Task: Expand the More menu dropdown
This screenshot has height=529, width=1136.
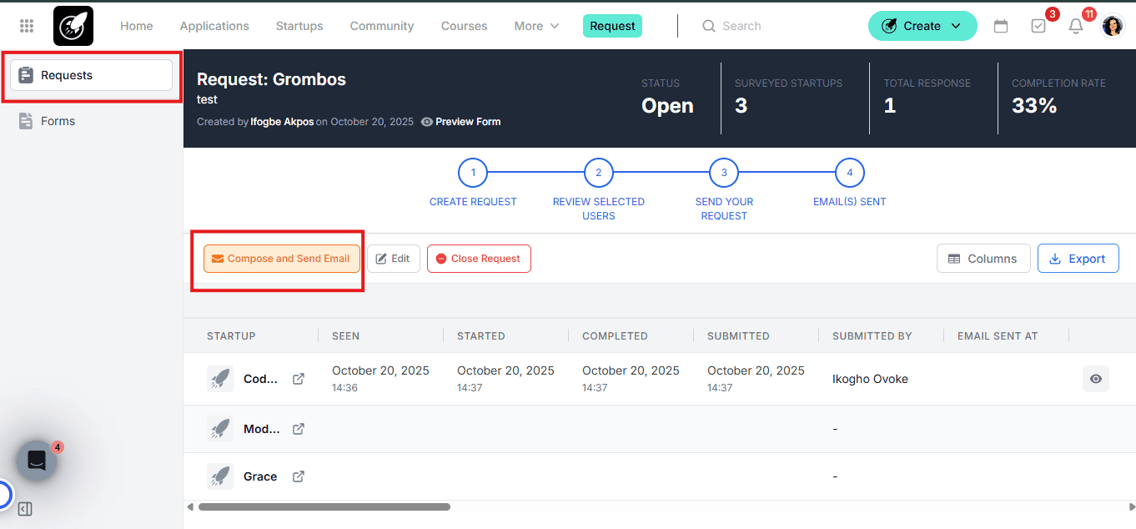Action: 536,26
